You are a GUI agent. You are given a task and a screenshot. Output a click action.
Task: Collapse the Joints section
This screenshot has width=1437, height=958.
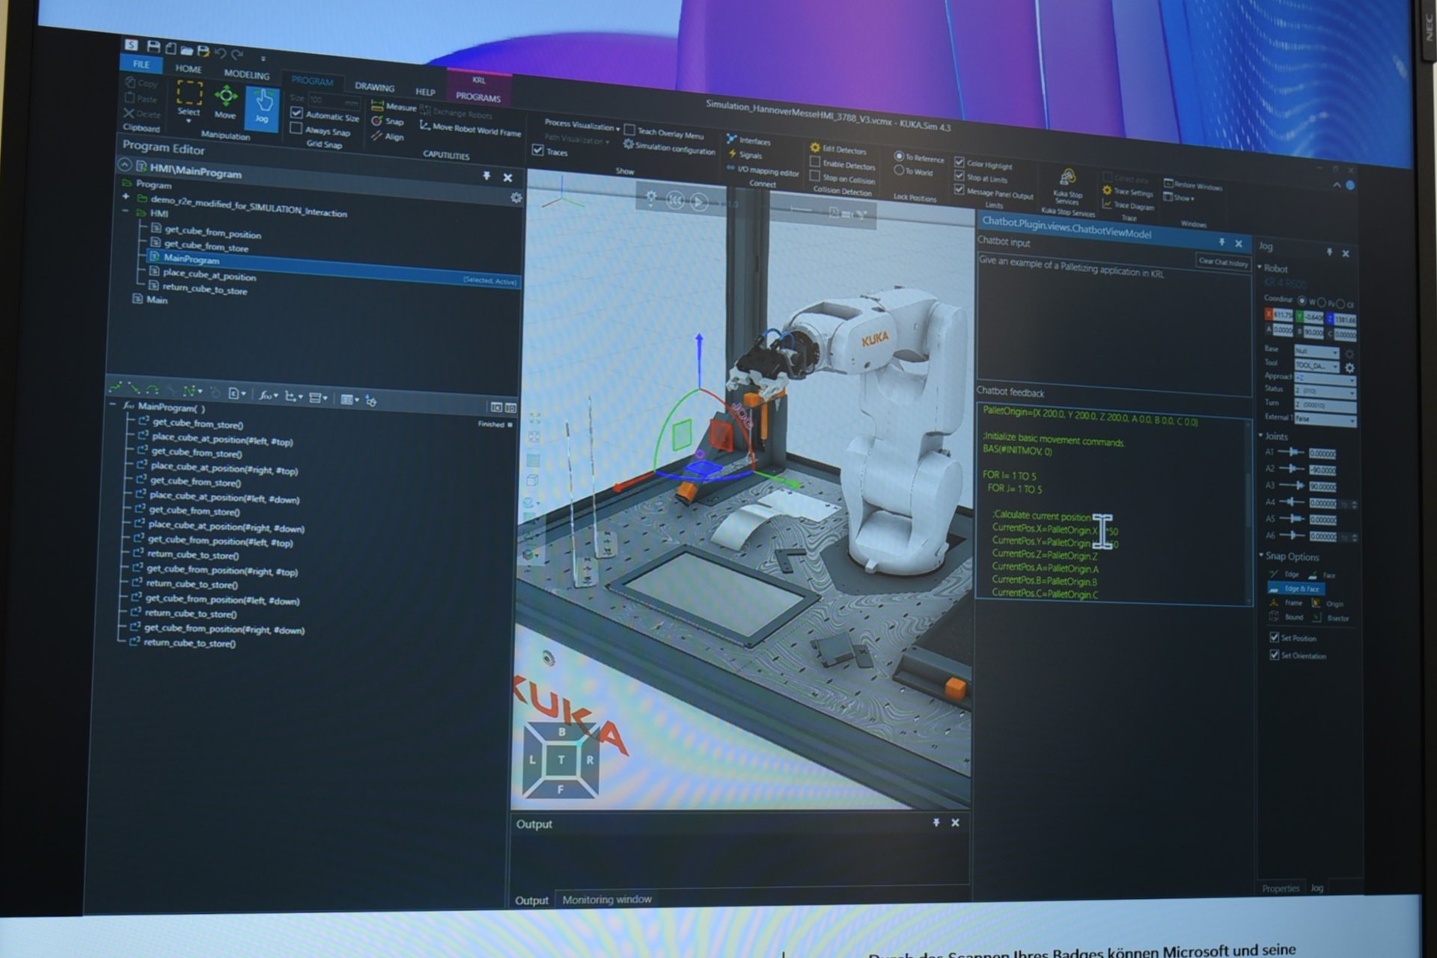tap(1261, 435)
